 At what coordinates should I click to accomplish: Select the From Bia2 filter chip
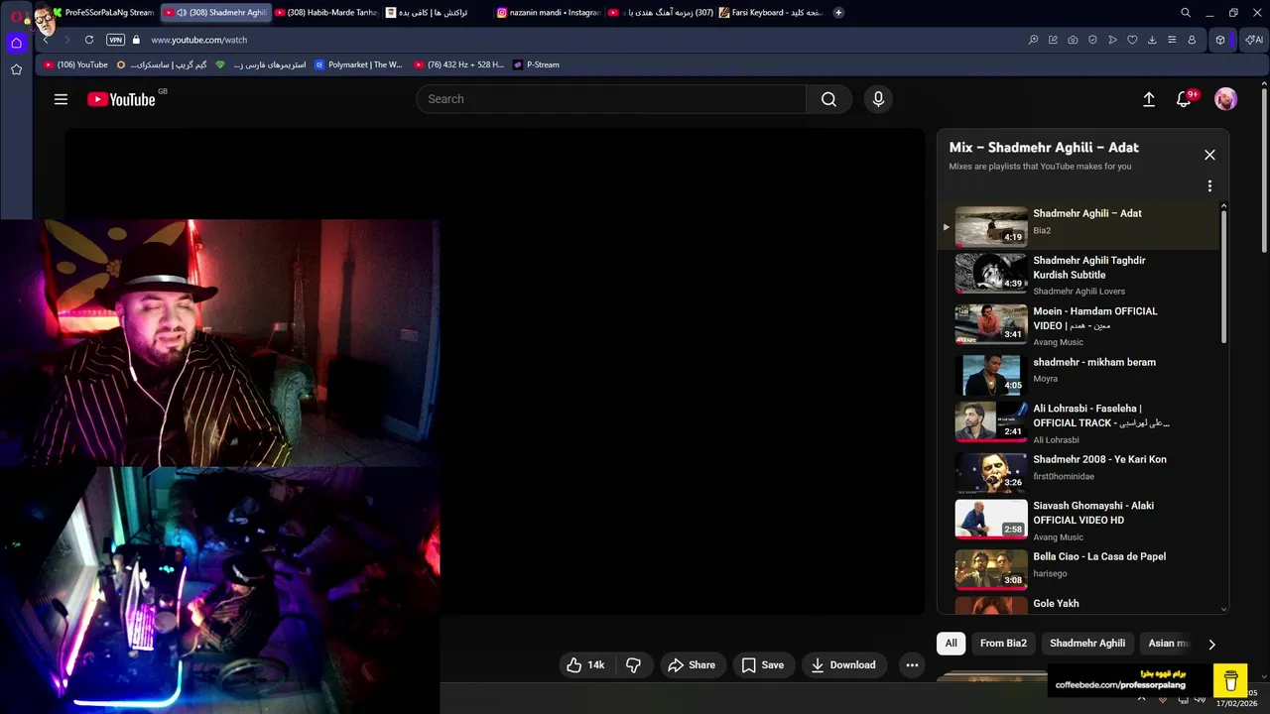point(1003,644)
